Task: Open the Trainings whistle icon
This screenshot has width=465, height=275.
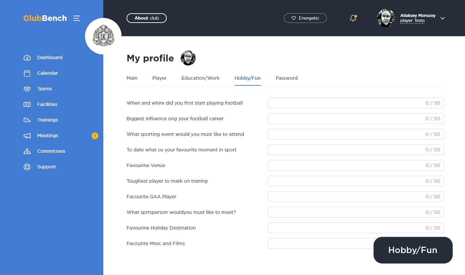Action: click(x=27, y=120)
